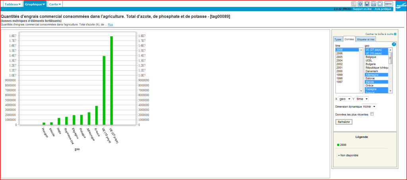This screenshot has height=180, width=407.
Task: Click the Rafraîchir button
Action: click(344, 122)
